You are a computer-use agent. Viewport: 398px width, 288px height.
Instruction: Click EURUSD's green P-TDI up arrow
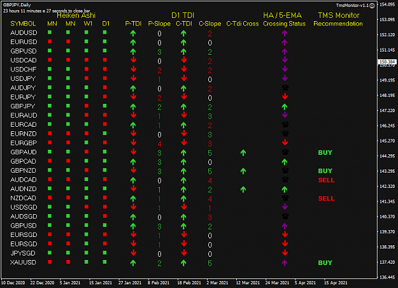[x=133, y=43]
